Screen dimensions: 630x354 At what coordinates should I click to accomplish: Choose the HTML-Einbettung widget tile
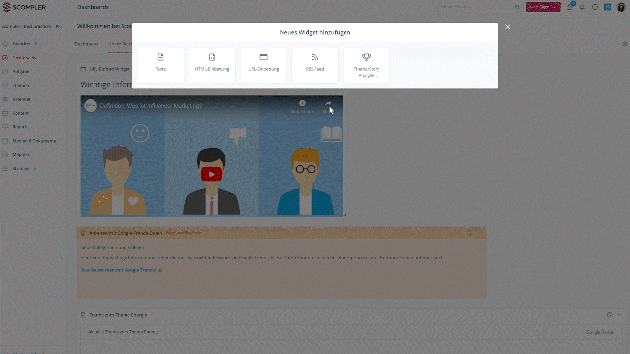212,65
